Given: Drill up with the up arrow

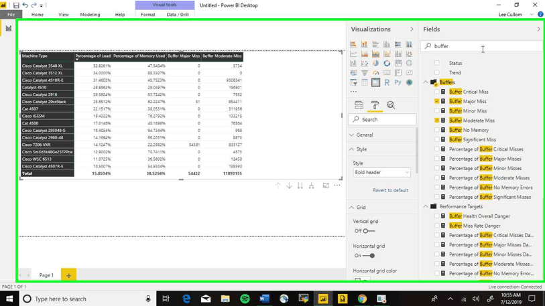Looking at the screenshot, I should (278, 185).
